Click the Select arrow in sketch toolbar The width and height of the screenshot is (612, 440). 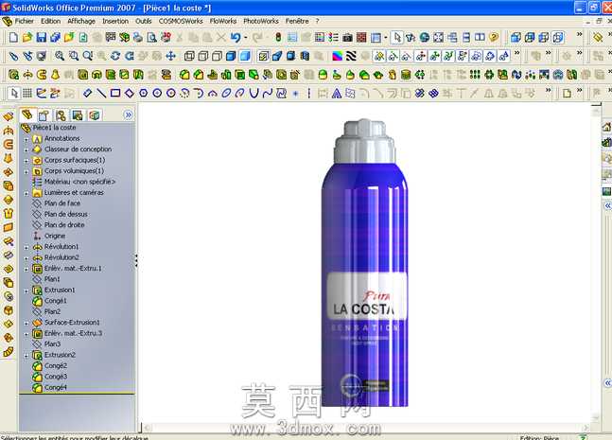click(x=14, y=93)
